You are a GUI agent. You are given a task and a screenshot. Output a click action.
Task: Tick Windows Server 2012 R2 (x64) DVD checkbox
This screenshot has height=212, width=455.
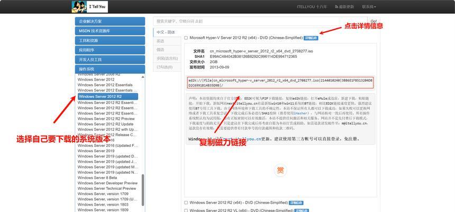186,202
